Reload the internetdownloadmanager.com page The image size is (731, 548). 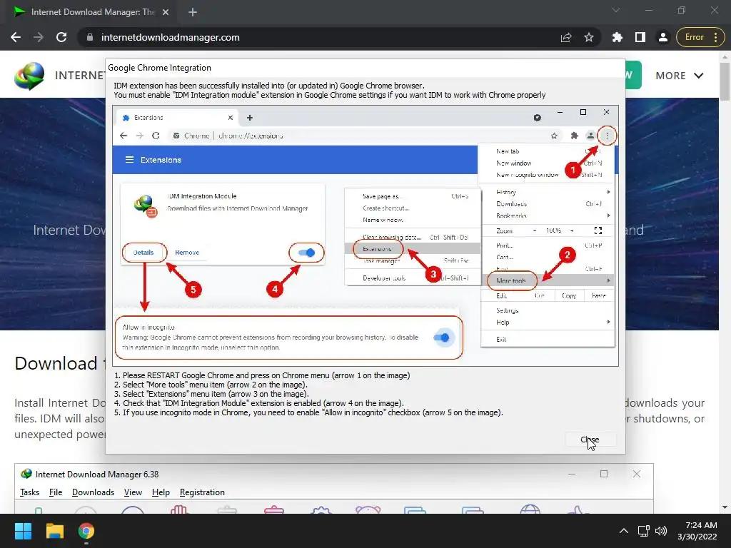(61, 37)
